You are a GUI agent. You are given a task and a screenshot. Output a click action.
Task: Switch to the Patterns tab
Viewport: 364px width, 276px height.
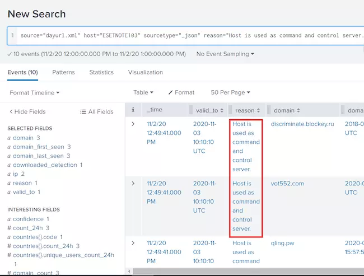tap(63, 72)
